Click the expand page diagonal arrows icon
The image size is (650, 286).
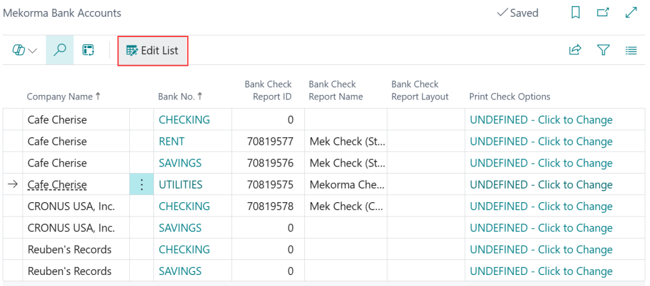point(631,13)
